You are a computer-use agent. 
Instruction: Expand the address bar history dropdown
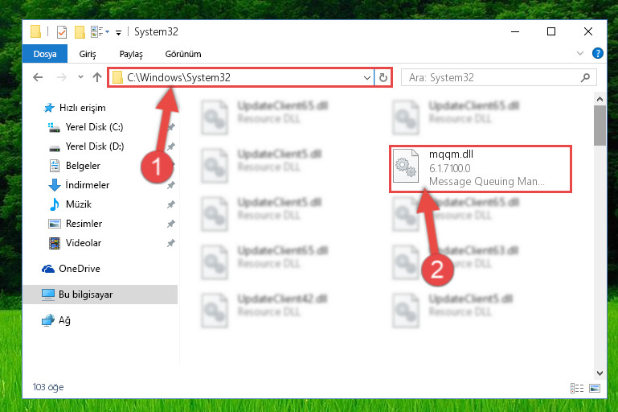point(367,77)
